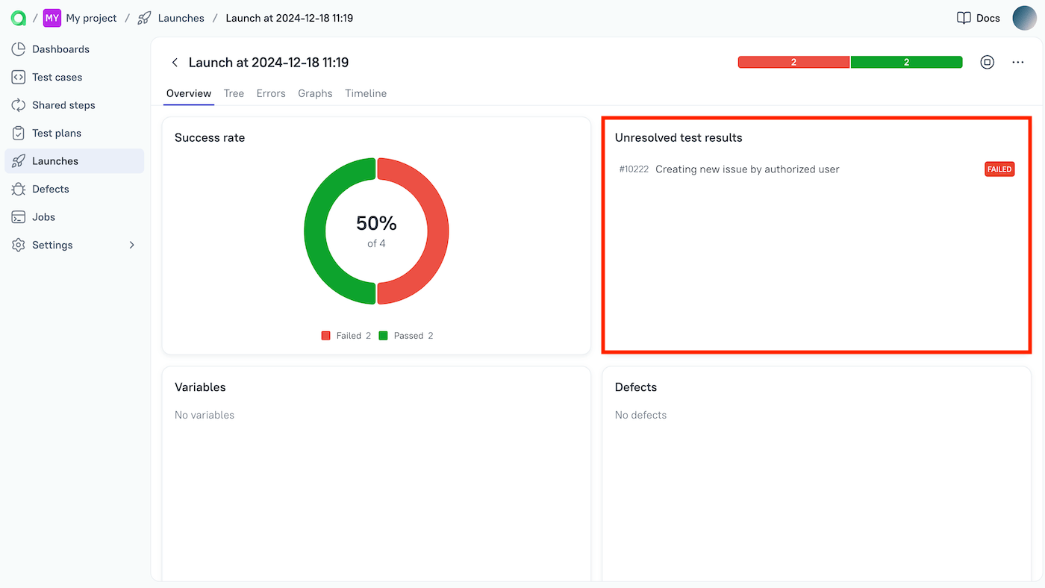Open Dashboards from the sidebar
1045x588 pixels.
[60, 49]
